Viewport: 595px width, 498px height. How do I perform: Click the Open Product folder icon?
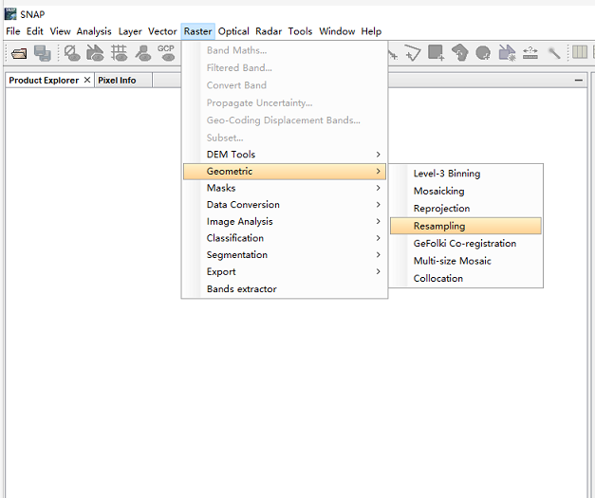click(x=19, y=53)
